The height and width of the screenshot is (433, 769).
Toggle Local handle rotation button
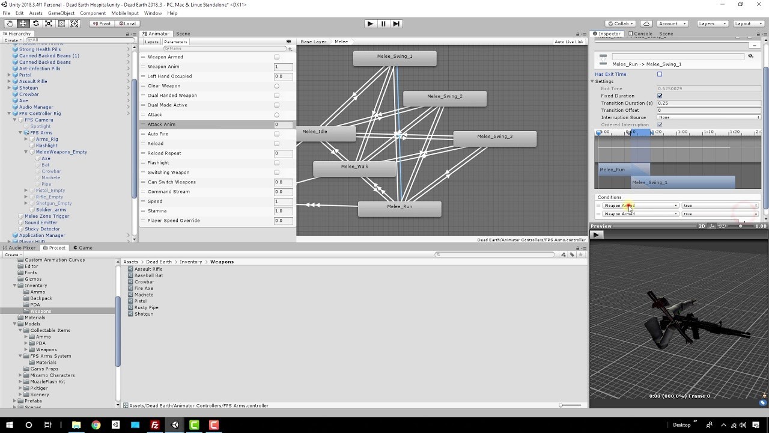click(x=127, y=23)
